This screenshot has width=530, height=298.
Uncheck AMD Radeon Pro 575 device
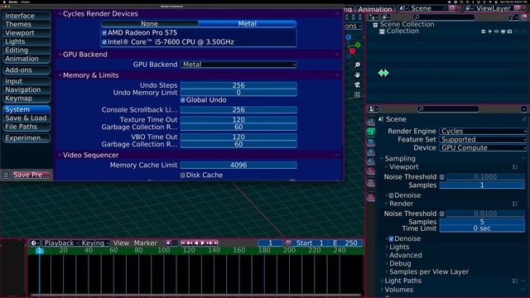[104, 33]
